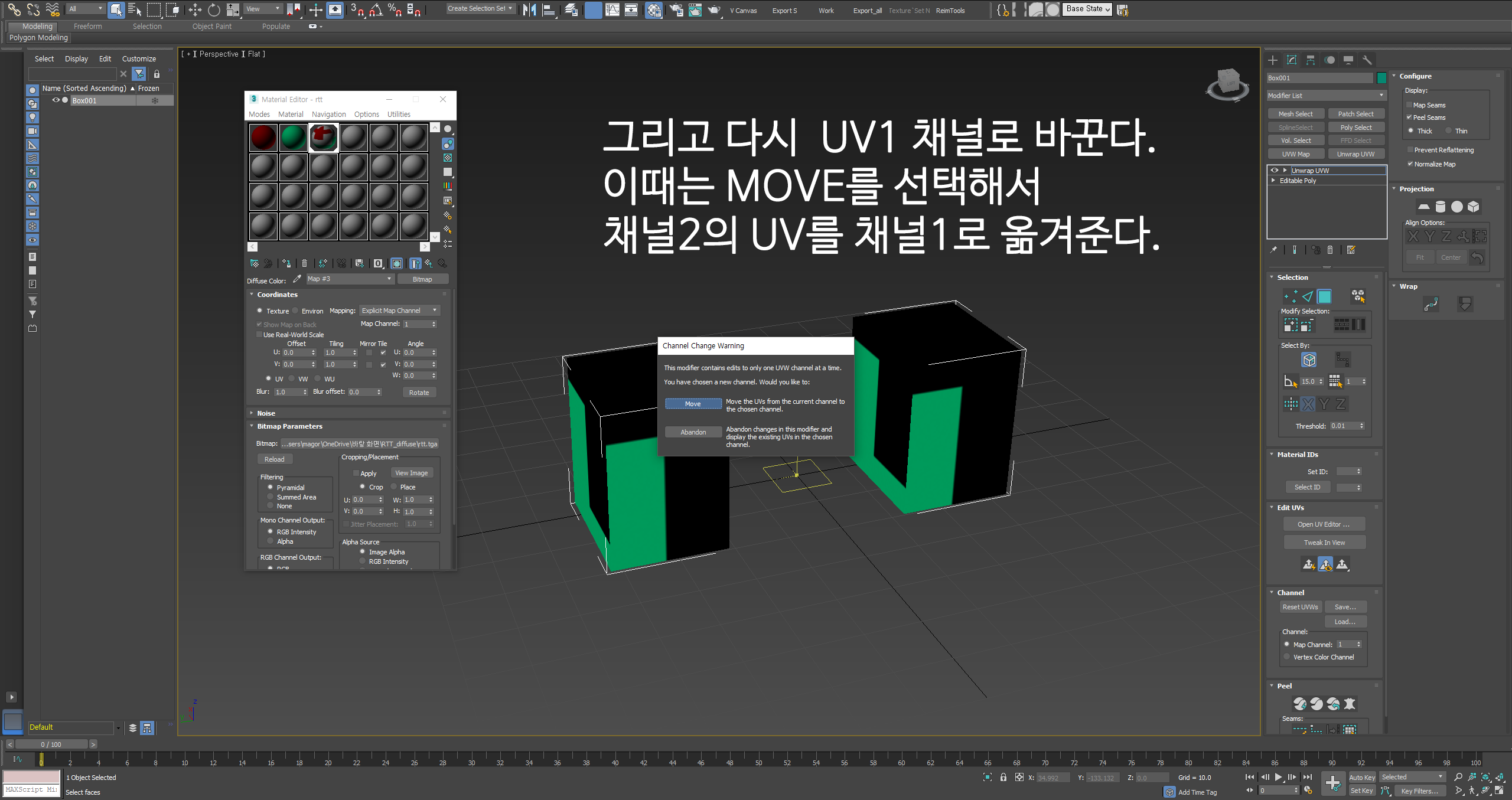Click the Play Animation button
Screen dimensions: 1512x800
coord(1278,777)
